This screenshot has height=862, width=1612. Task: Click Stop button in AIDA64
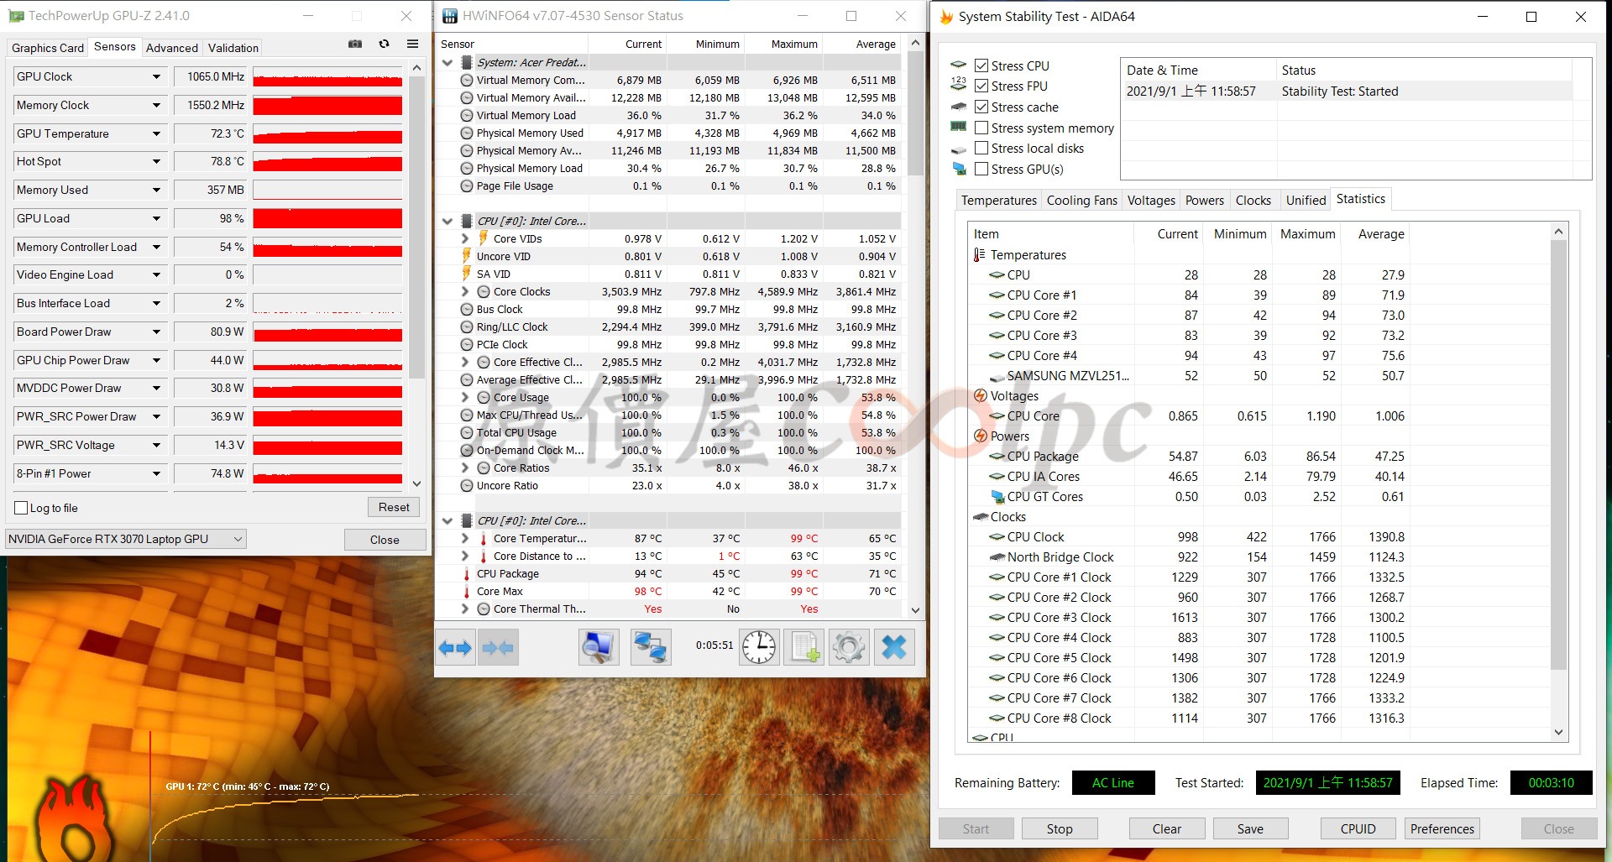point(1060,828)
